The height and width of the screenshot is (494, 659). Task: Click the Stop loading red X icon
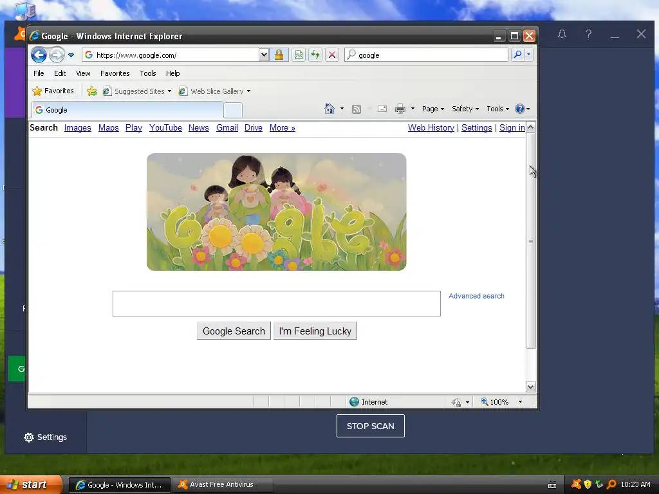coord(332,55)
